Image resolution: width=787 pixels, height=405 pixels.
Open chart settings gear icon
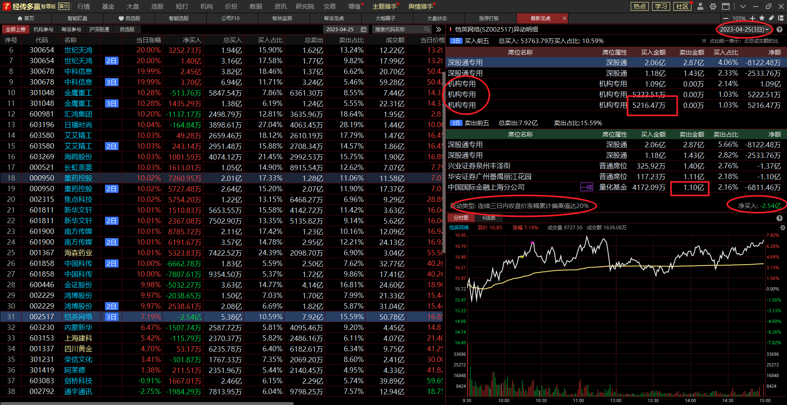(x=782, y=228)
